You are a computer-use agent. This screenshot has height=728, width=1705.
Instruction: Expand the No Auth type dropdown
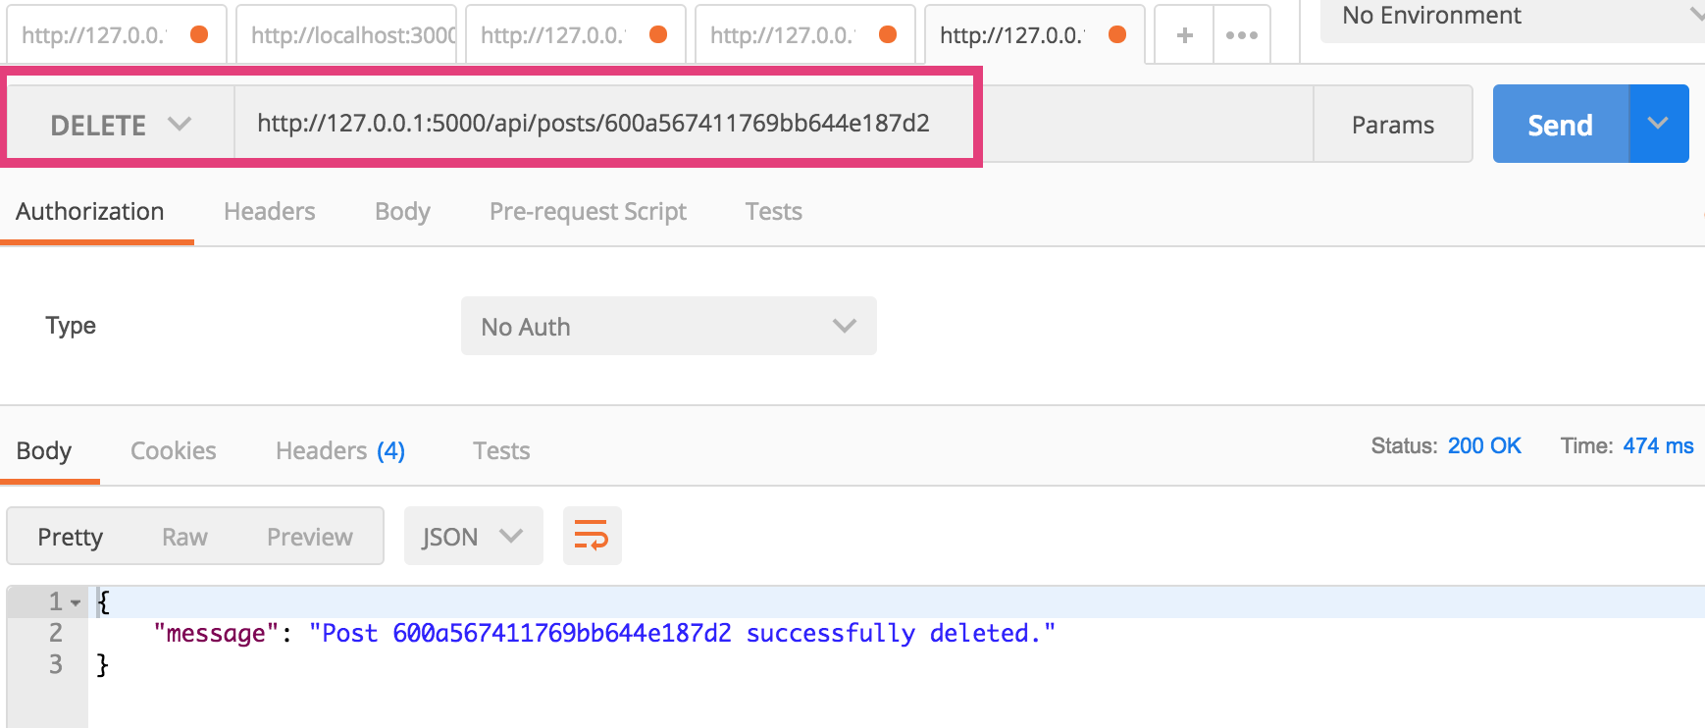[668, 326]
